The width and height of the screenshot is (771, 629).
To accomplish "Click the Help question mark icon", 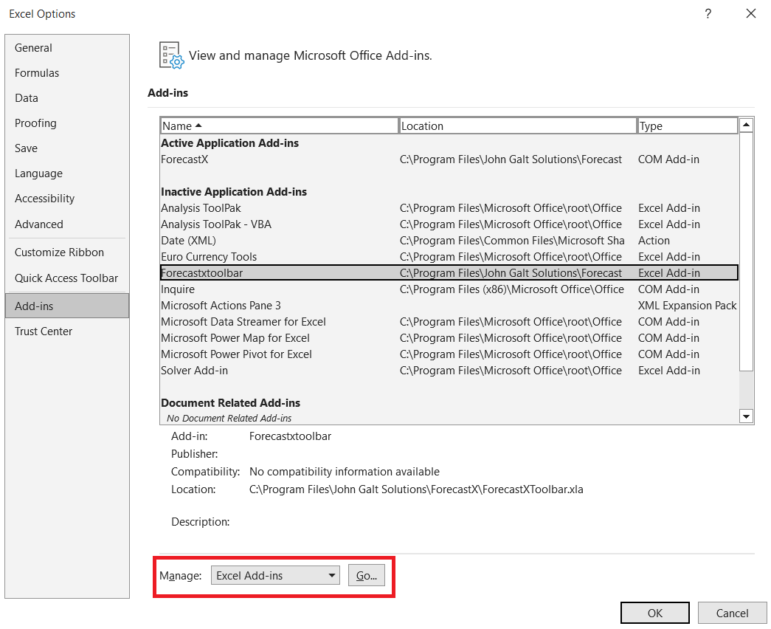I will coord(708,14).
